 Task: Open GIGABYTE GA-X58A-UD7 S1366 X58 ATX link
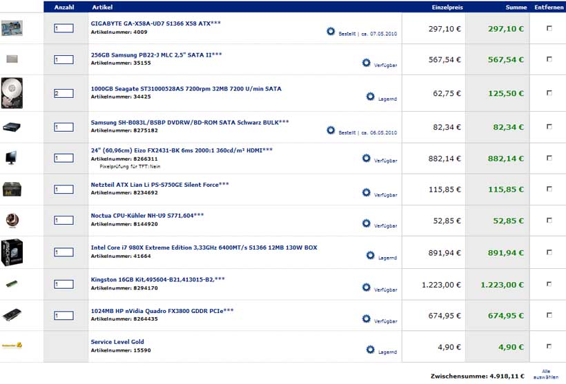coord(155,23)
